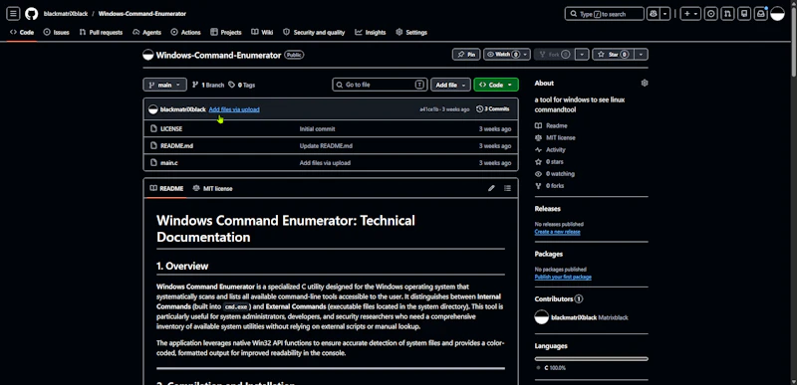The image size is (797, 385).
Task: Switch to the Pull requests tab
Action: click(x=101, y=33)
